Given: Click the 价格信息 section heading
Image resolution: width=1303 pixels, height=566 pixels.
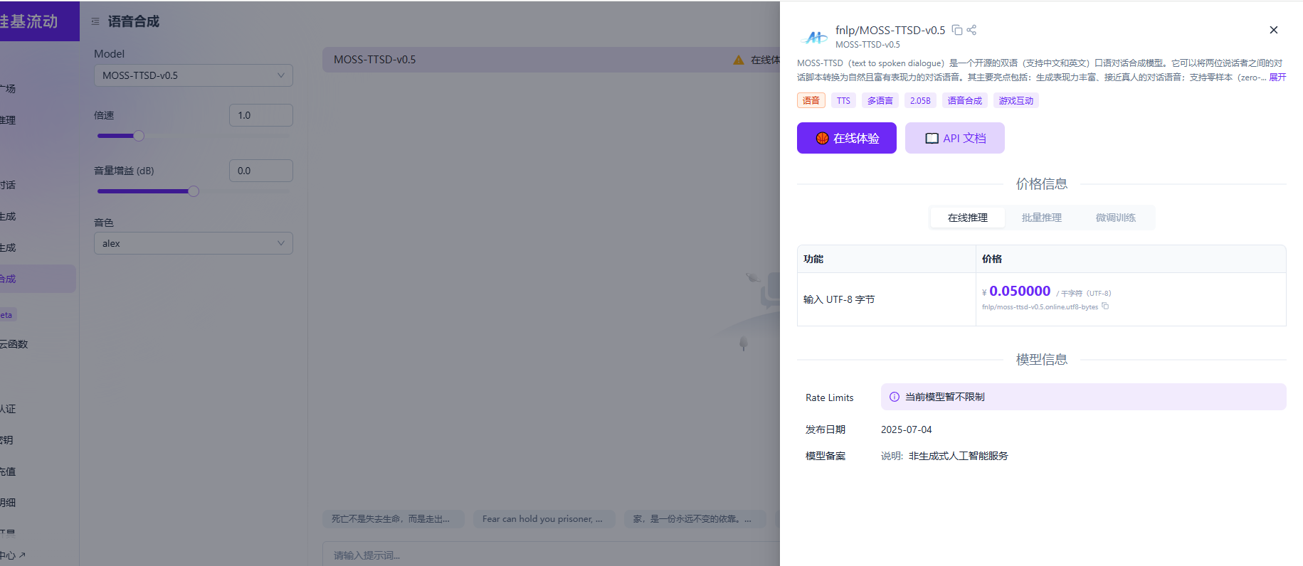Looking at the screenshot, I should pos(1042,183).
